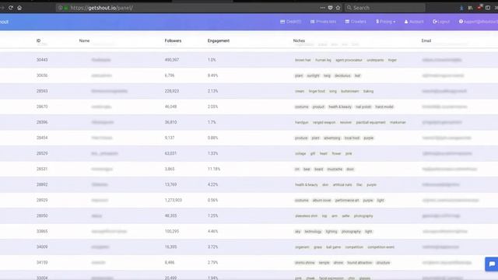Viewport: 498px width, 280px height.
Task: Open the browser library icon
Action: point(470,8)
